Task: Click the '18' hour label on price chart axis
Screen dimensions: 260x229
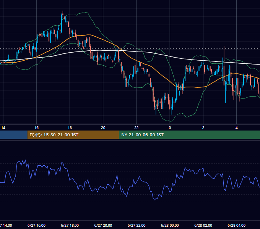Action: 70,128
